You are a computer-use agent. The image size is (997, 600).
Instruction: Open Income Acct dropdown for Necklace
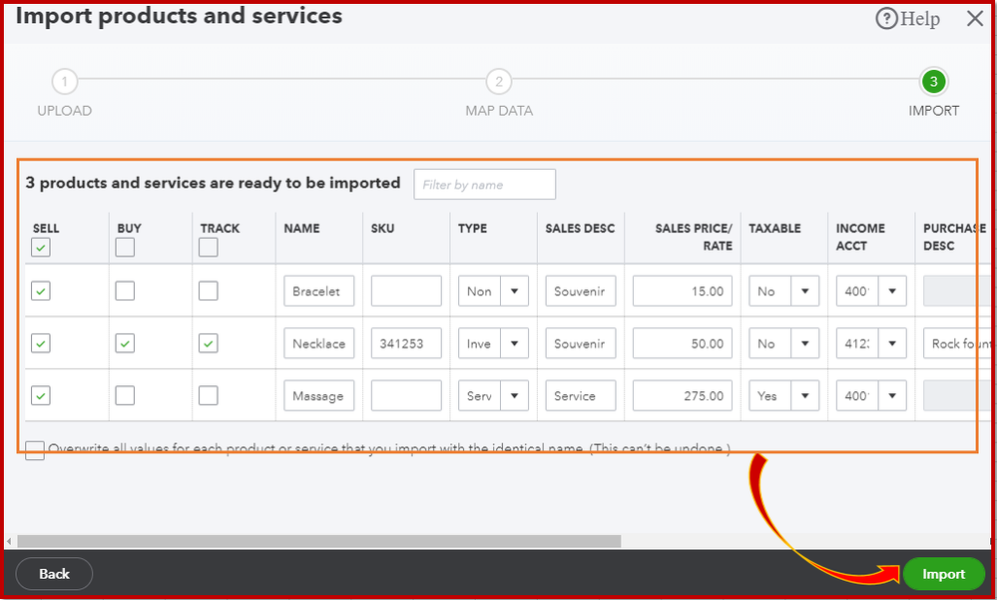[892, 343]
